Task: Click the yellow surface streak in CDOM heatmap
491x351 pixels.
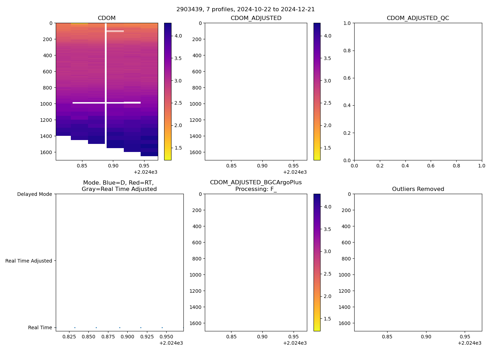Action: tap(79, 24)
